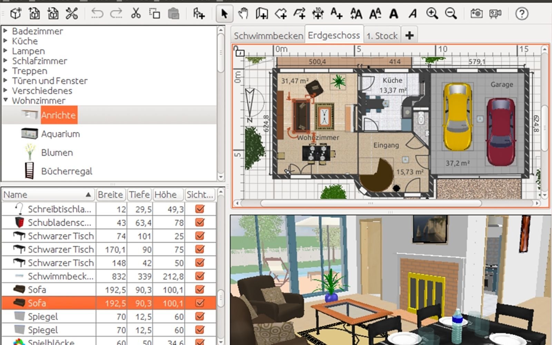Screen dimensions: 552x345
Task: Expand the Küche category
Action: (x=6, y=41)
